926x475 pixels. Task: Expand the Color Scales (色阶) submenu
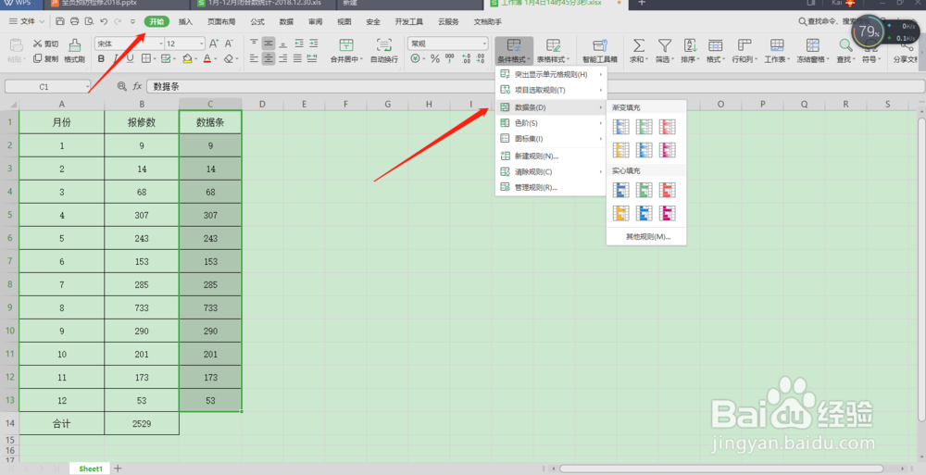point(551,123)
